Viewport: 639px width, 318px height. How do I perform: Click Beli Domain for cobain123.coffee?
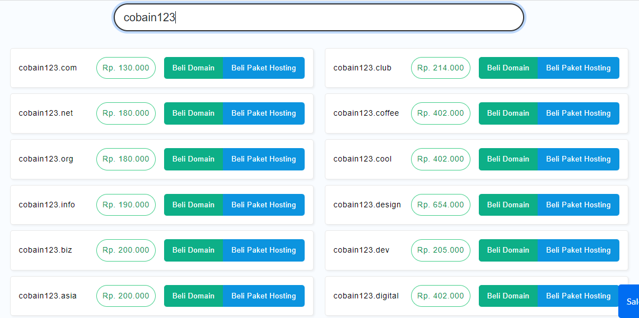point(508,113)
